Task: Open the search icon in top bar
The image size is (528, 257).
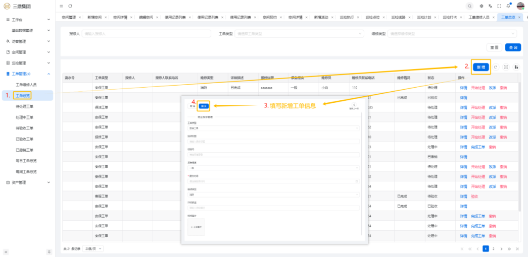Action: [x=470, y=6]
